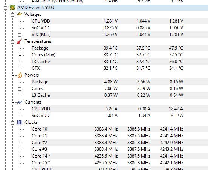Click the 0.54 W L3 Cache maximum
Viewport: 208px width, 170px height.
177,95
